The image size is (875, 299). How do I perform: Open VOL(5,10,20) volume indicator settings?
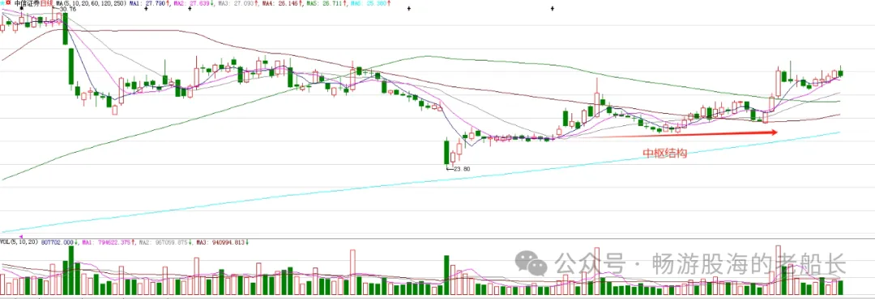coord(19,242)
